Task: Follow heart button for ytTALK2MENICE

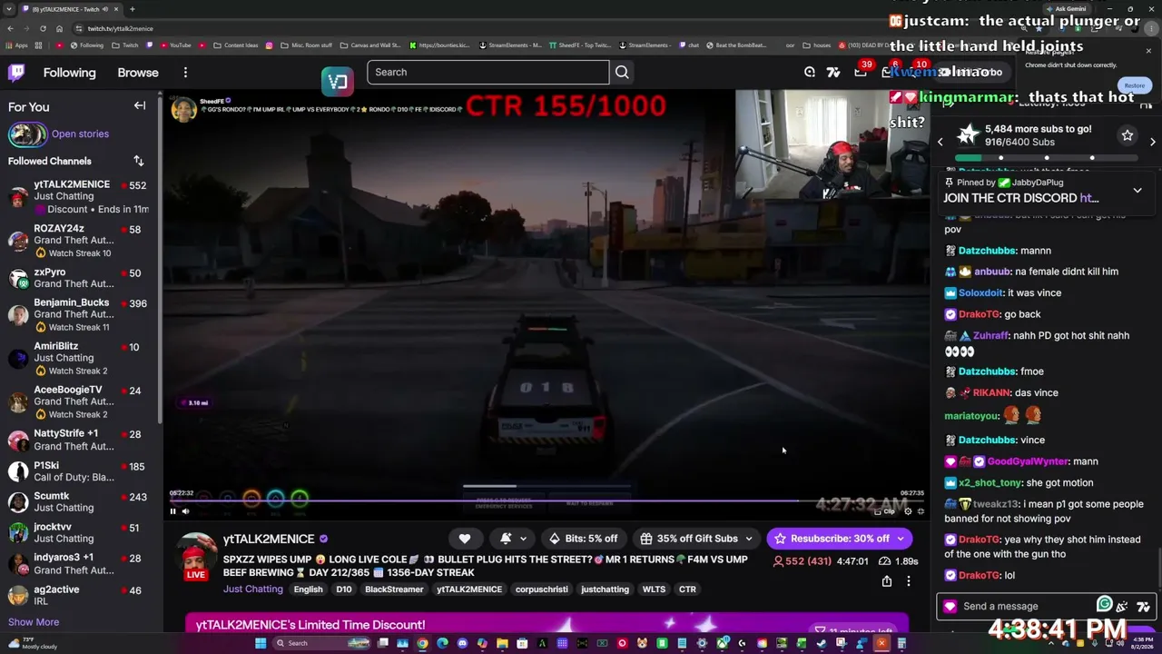Action: point(465,539)
